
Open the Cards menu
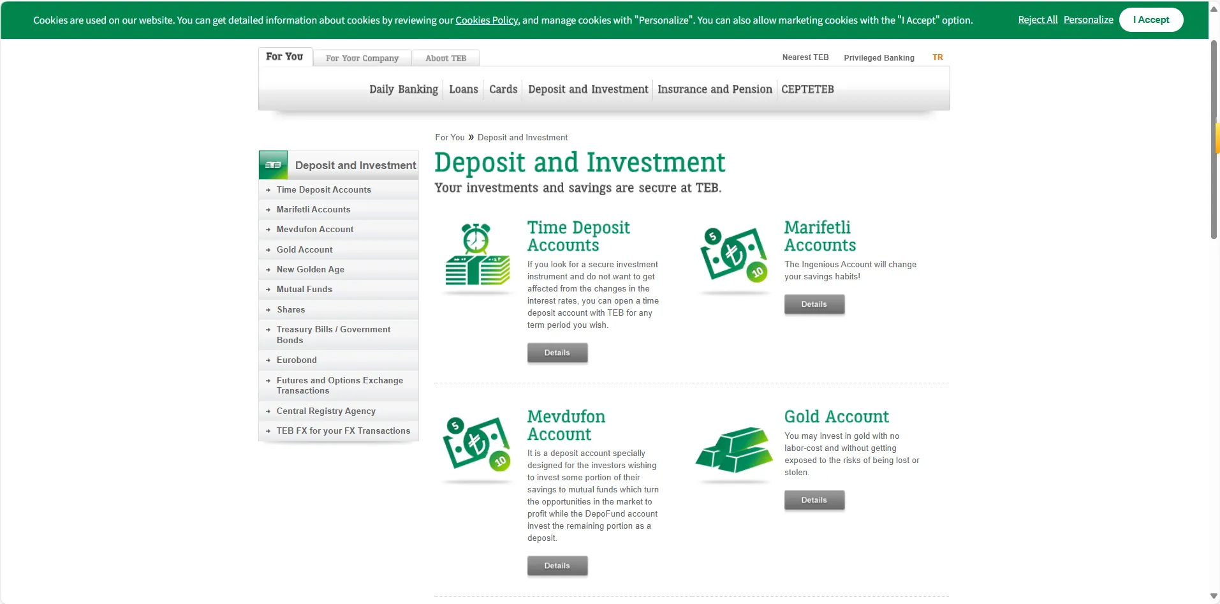pyautogui.click(x=503, y=89)
